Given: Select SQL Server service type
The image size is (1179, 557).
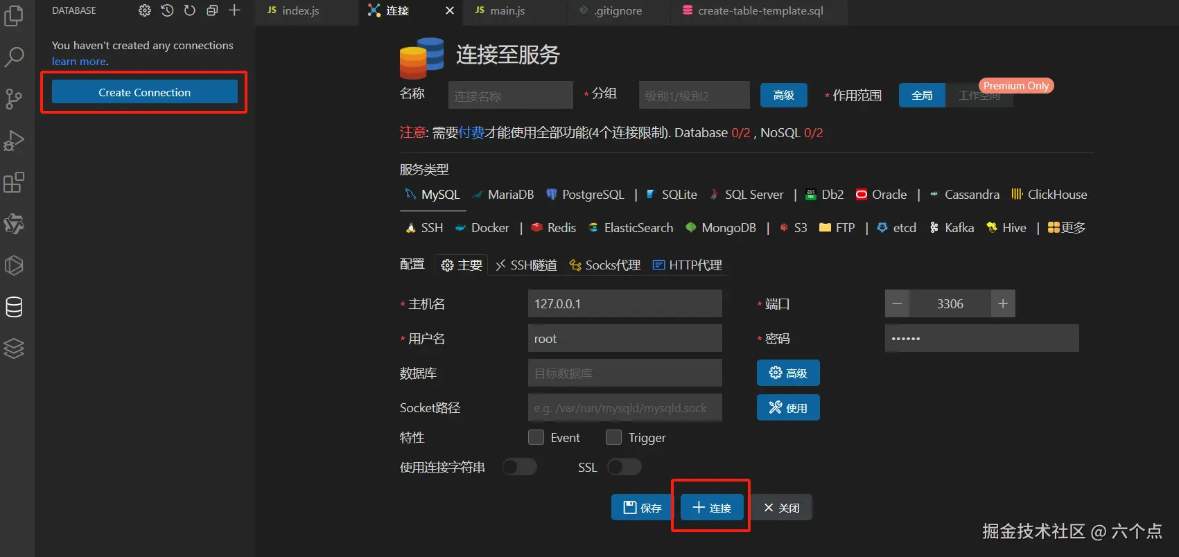Looking at the screenshot, I should (746, 195).
